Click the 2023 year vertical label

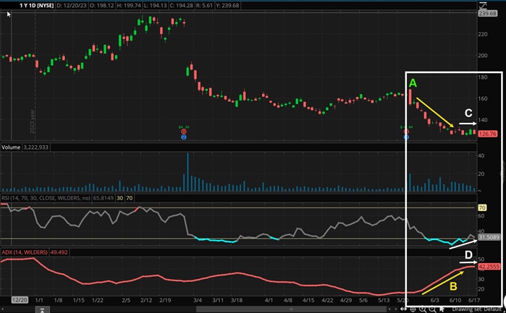pos(33,121)
